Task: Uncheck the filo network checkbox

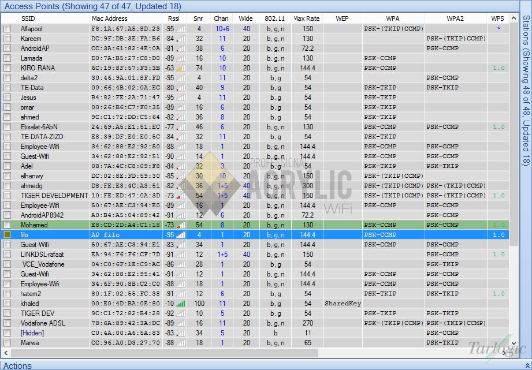Action: [7, 235]
